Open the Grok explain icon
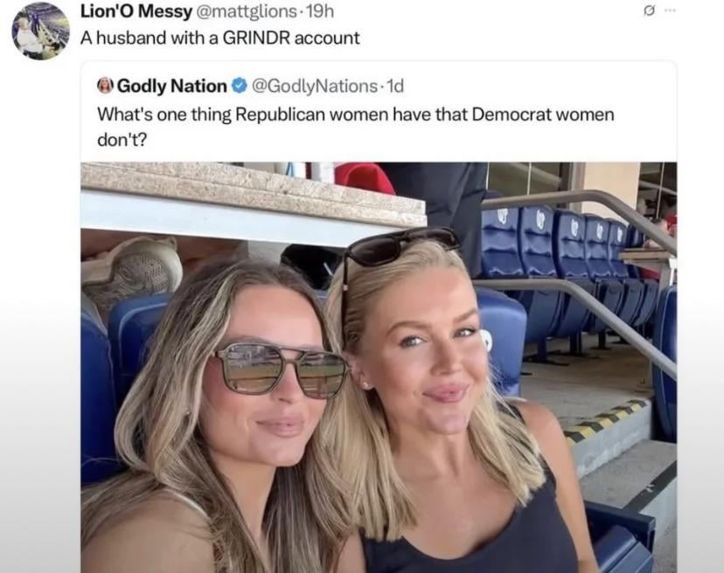Image resolution: width=724 pixels, height=573 pixels. (x=649, y=12)
